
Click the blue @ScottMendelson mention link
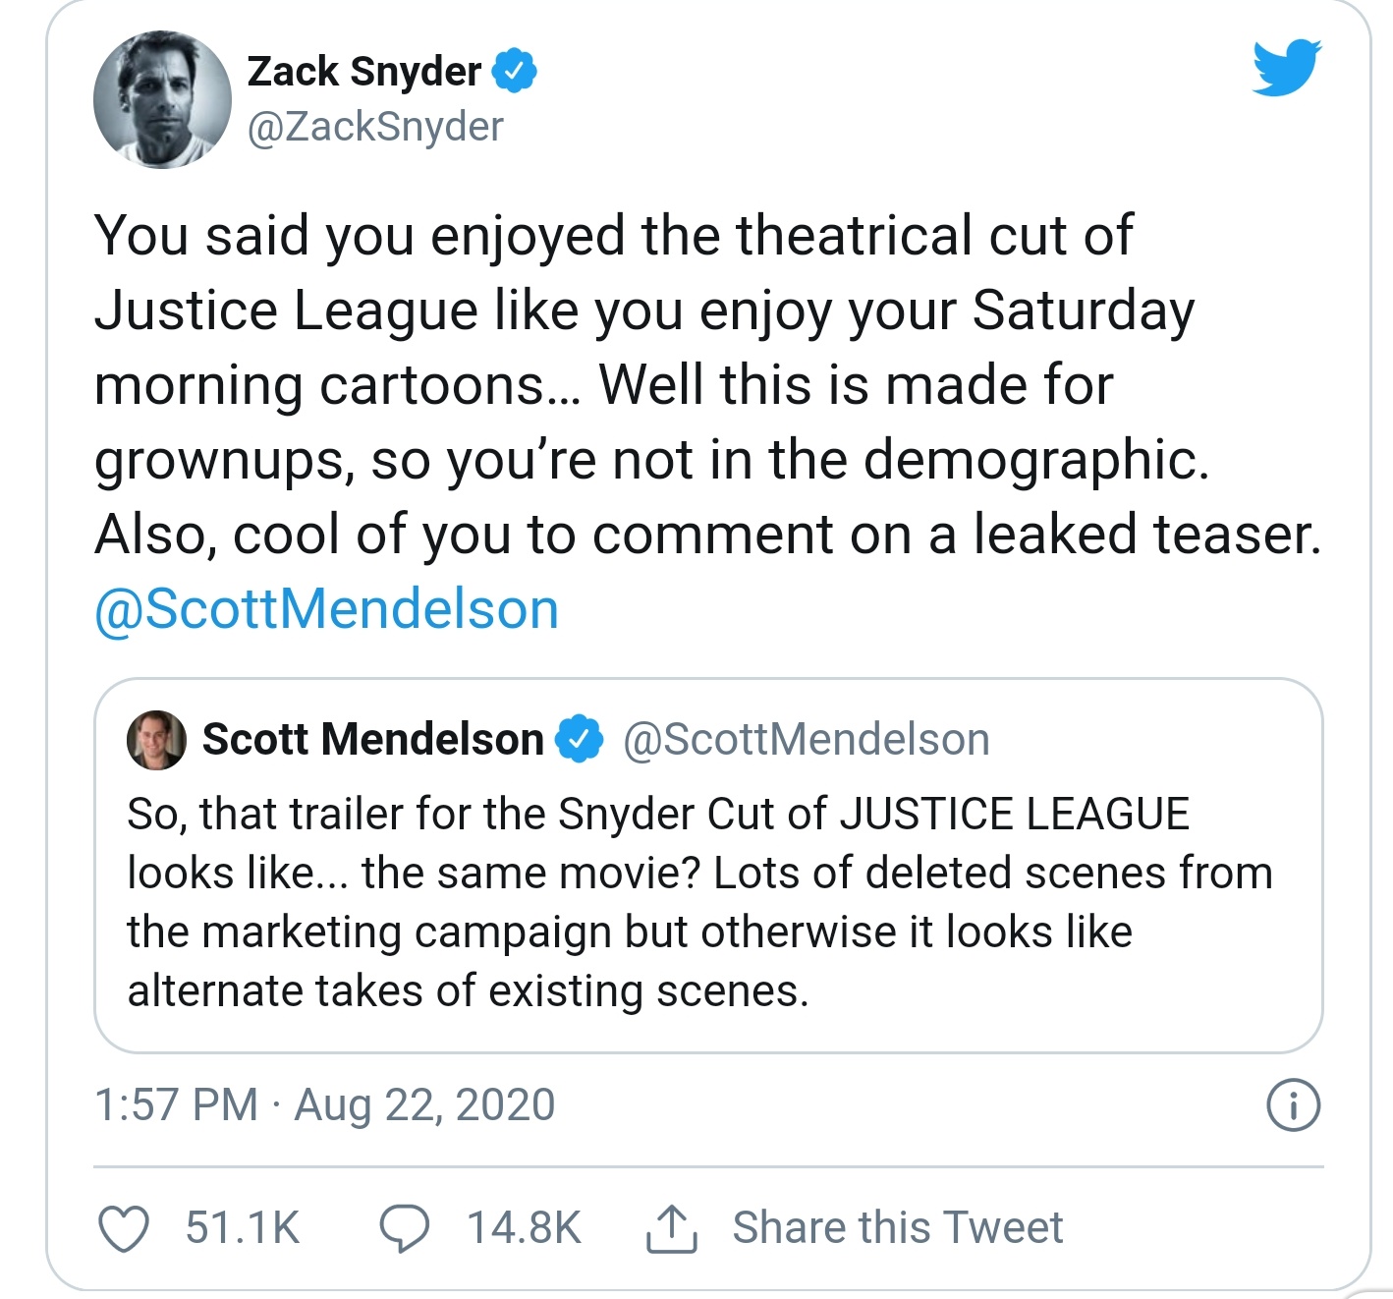click(x=326, y=609)
